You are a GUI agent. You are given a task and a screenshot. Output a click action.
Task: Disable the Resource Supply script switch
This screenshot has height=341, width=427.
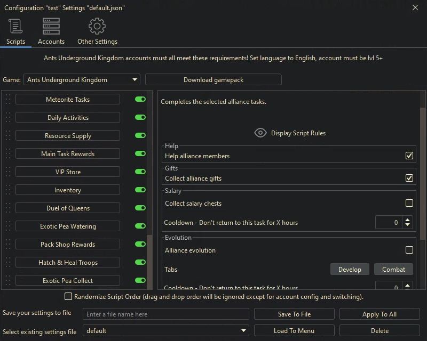[x=140, y=135]
